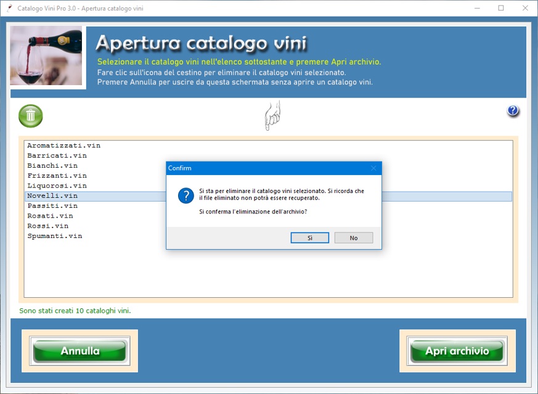Minimize the Catalogo Vini Pro window

point(477,8)
